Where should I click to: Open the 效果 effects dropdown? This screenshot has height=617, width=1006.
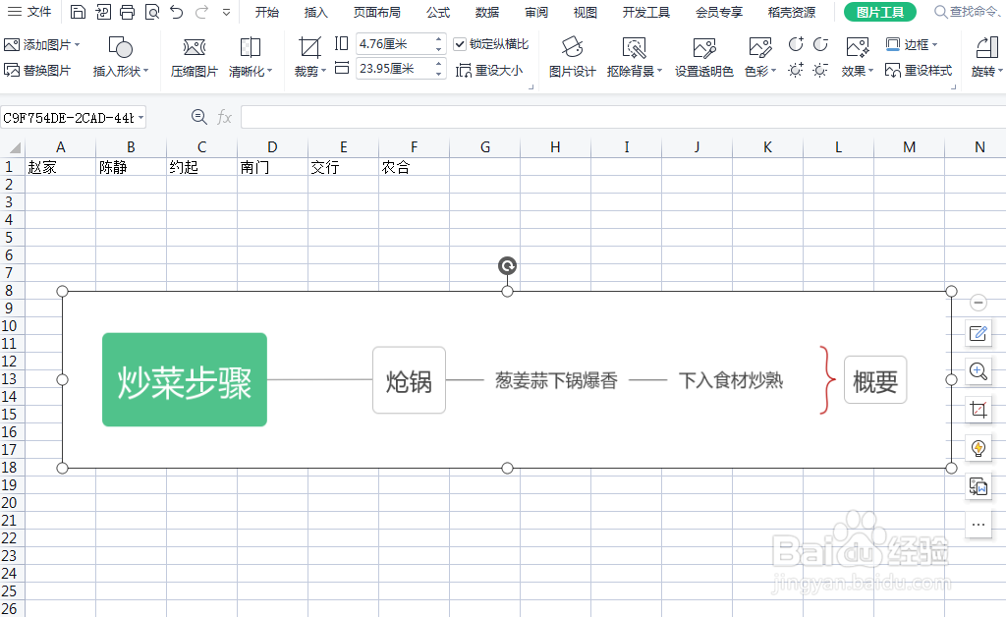854,71
